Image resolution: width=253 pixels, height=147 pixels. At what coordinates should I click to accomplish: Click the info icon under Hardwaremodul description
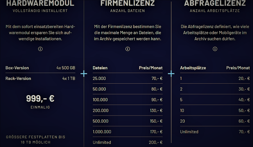click(40, 49)
